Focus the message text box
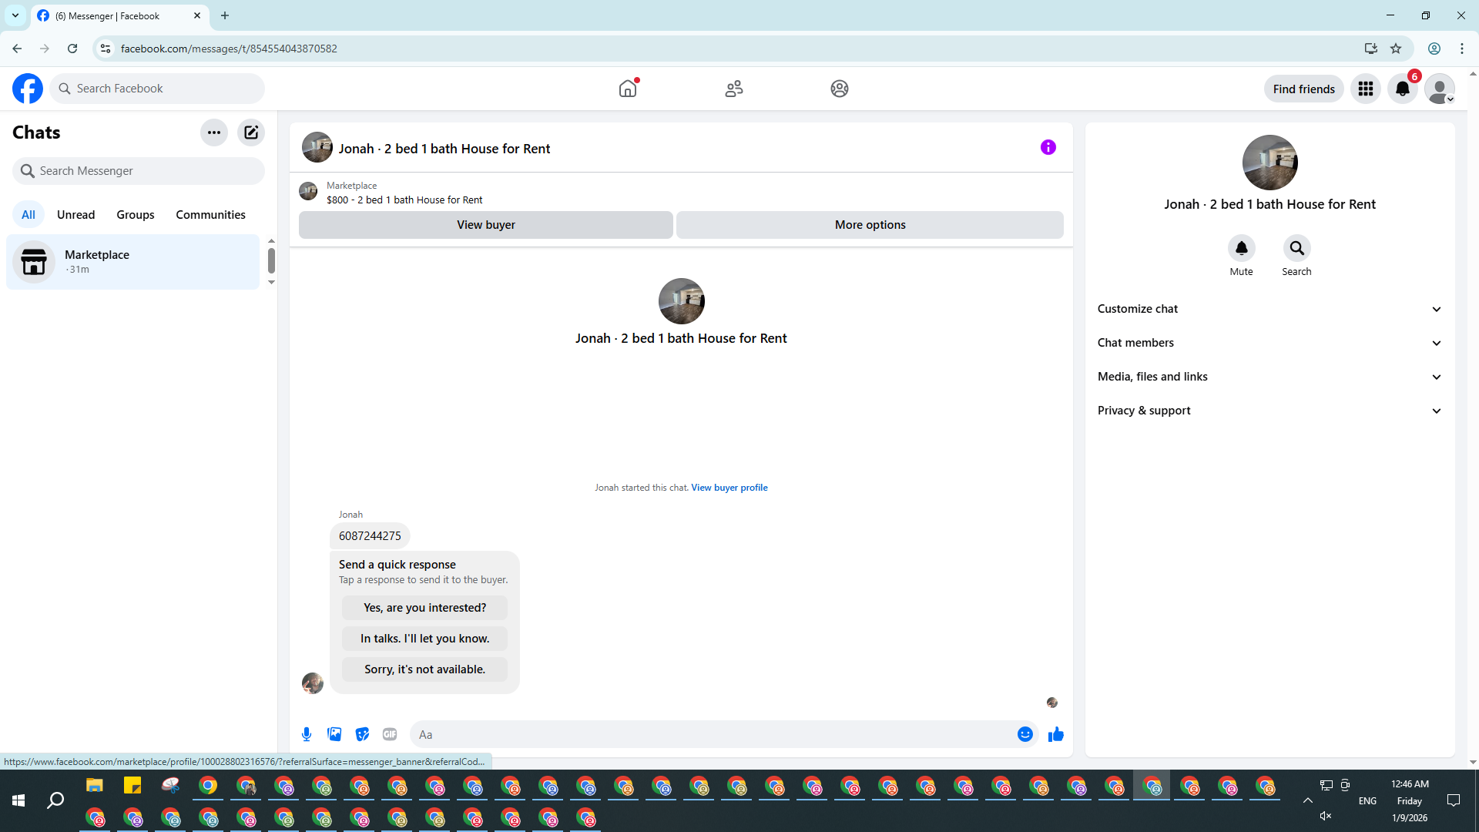The image size is (1479, 832). pos(713,734)
